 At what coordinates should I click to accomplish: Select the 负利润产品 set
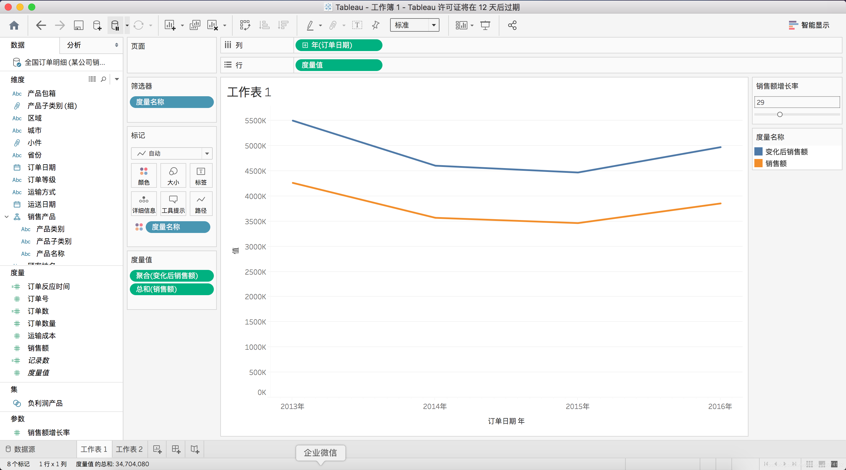tap(45, 403)
